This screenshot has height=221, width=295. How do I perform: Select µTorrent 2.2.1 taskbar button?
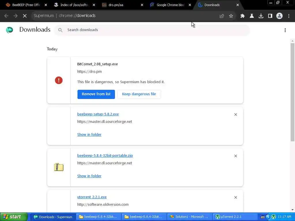click(235, 217)
